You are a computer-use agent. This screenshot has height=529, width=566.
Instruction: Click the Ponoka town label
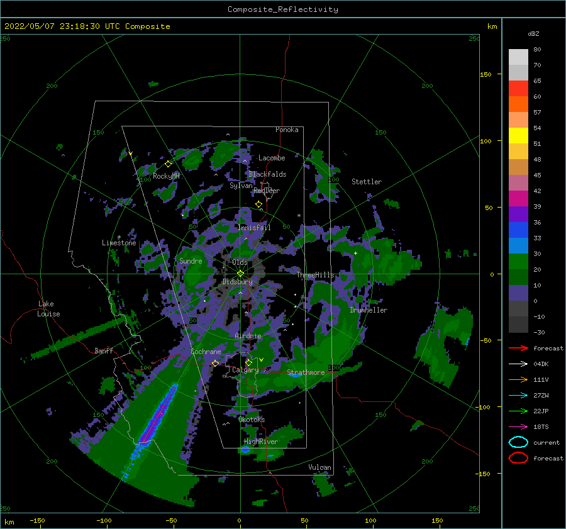[x=287, y=130]
